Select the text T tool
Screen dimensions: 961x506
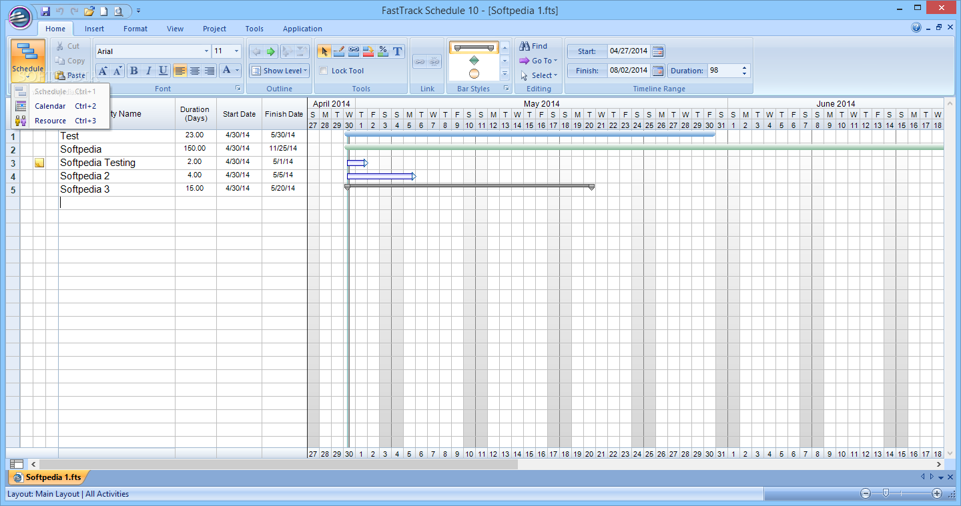[397, 51]
